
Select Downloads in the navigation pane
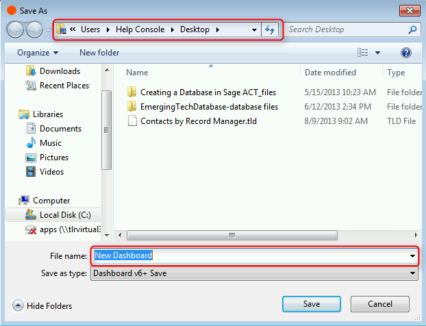(60, 71)
